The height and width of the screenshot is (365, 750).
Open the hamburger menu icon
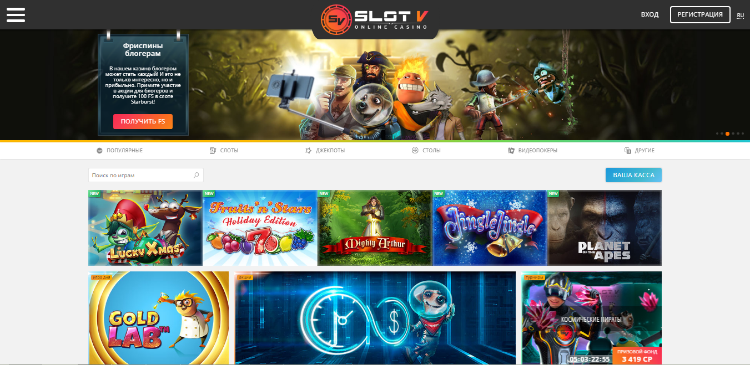(16, 15)
